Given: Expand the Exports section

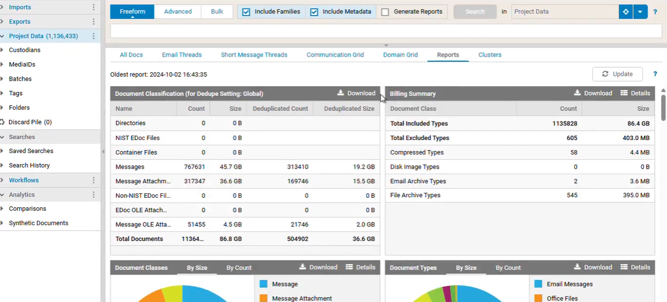Looking at the screenshot, I should click(2, 22).
